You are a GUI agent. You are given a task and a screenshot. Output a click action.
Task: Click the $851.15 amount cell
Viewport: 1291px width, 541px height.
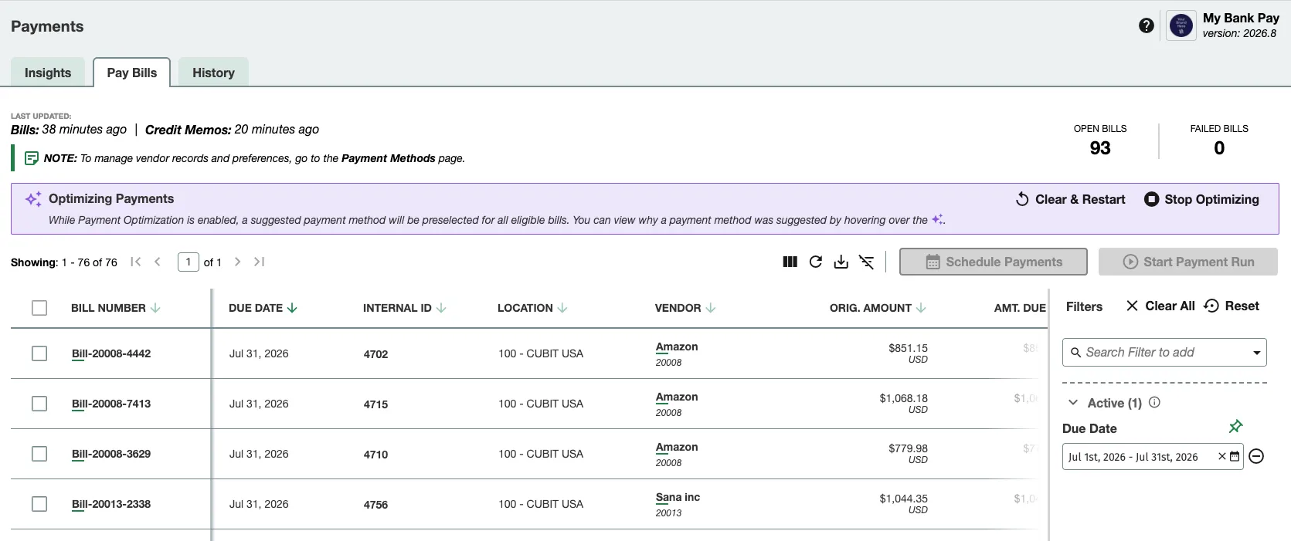908,348
